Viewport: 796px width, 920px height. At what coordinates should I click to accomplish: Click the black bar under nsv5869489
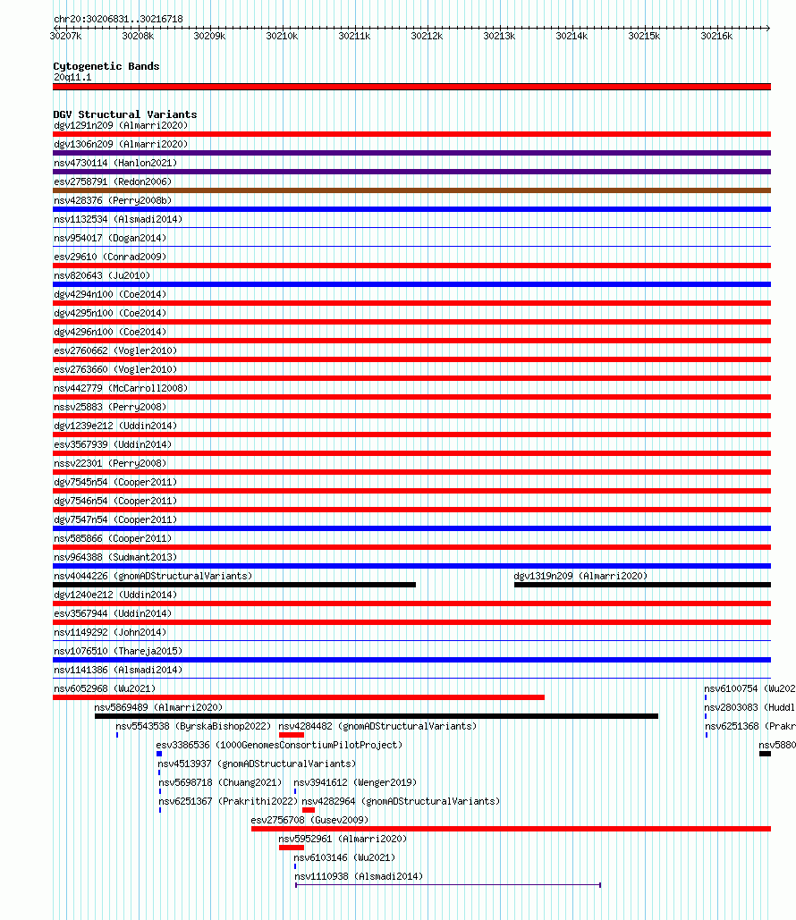377,716
